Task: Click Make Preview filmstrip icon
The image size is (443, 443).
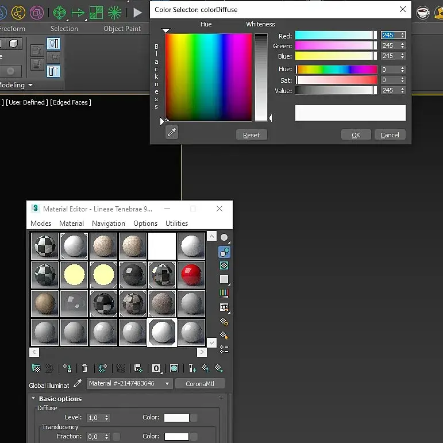Action: click(x=224, y=307)
